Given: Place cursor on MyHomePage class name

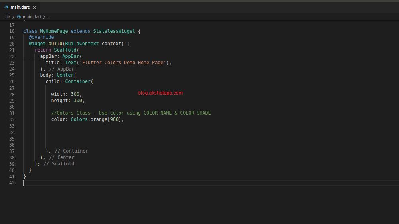Looking at the screenshot, I should [54, 31].
